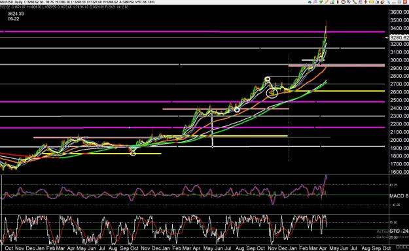Select the white vertical line at May
409x251 pixels.
pos(212,130)
